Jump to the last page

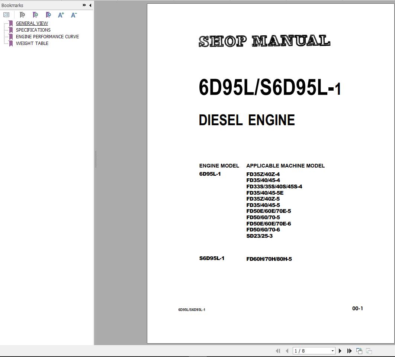(349, 351)
